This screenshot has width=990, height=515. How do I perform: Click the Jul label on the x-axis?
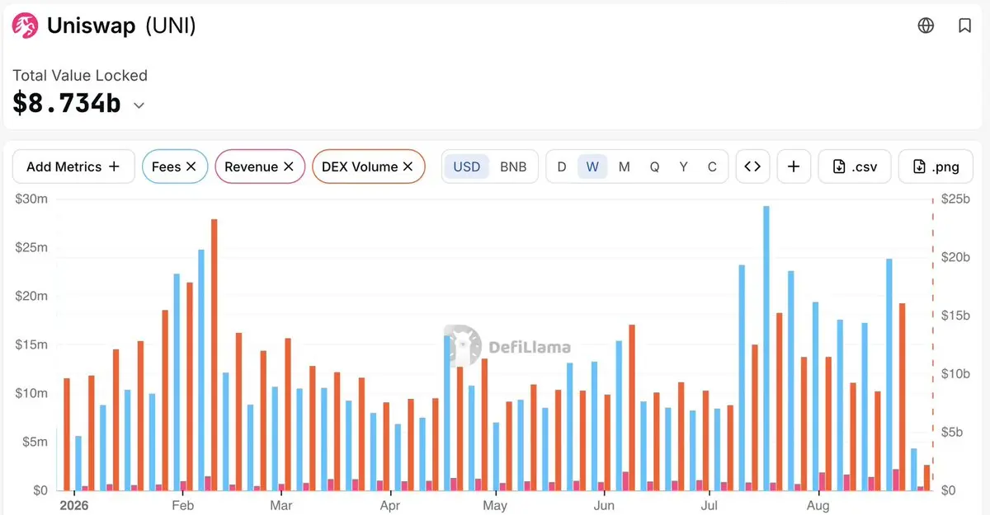pos(708,505)
